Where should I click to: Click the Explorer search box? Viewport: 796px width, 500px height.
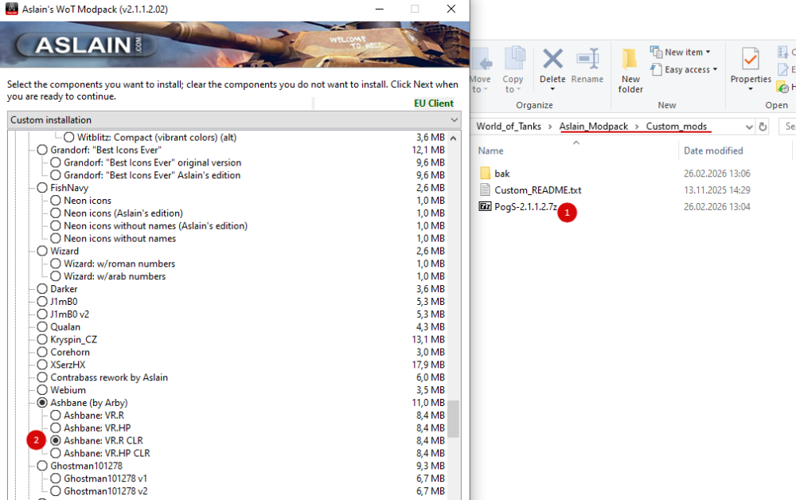(x=787, y=127)
